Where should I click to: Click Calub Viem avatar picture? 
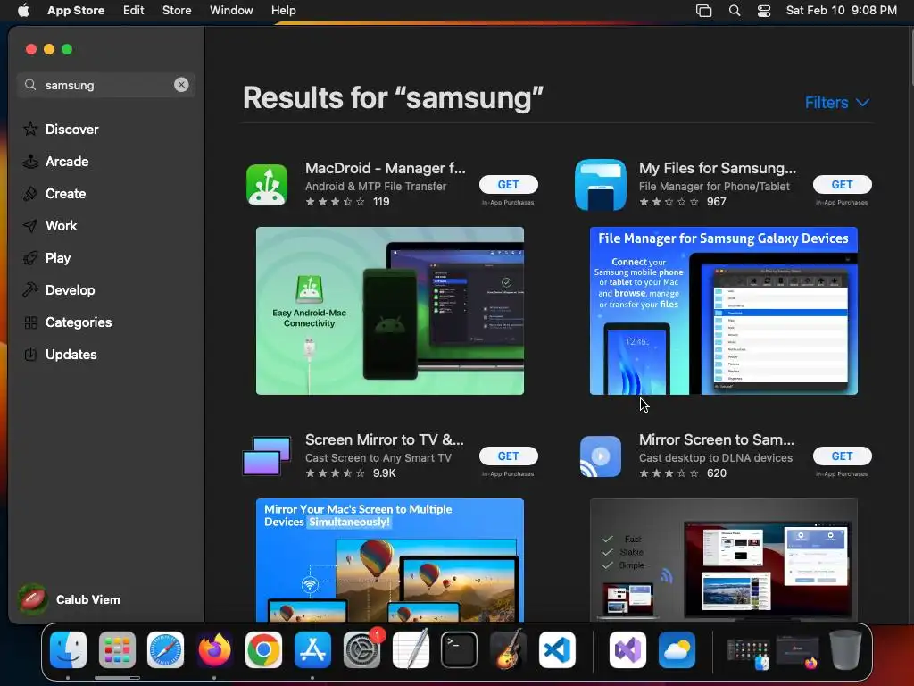(33, 599)
